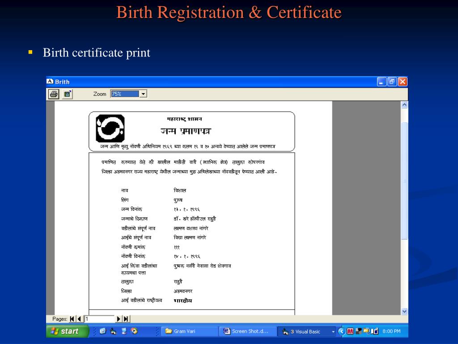Open the media player quick launch icon
The image size is (458, 344).
[134, 331]
